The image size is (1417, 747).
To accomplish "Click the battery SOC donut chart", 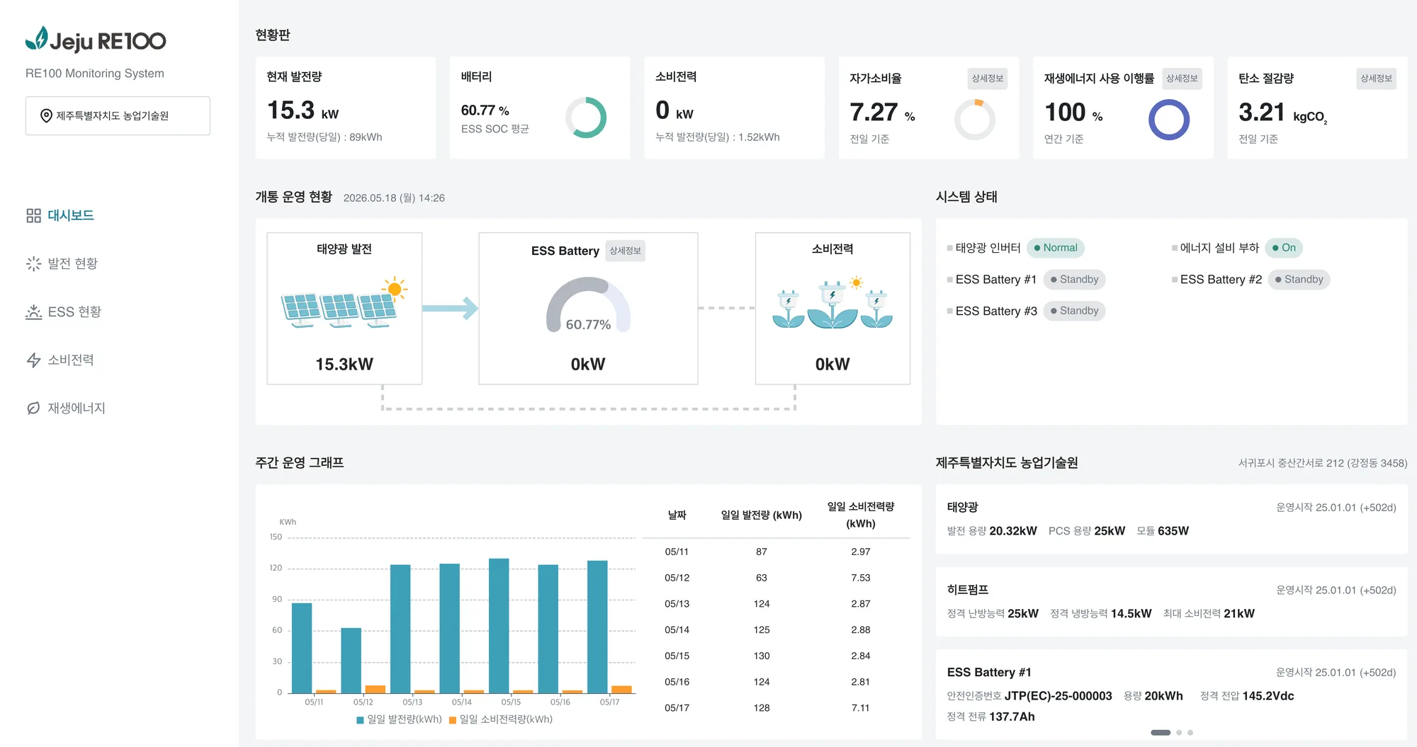I will [x=586, y=118].
